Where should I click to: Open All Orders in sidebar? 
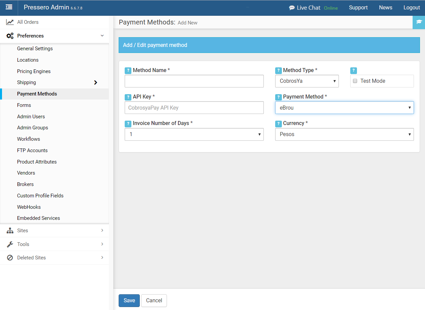click(x=28, y=22)
